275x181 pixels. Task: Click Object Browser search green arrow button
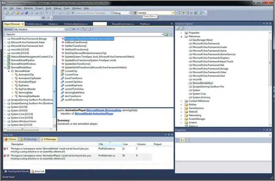click(166, 34)
